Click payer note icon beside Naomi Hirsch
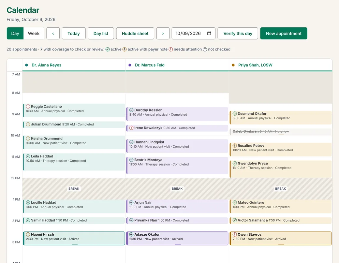 (28, 234)
